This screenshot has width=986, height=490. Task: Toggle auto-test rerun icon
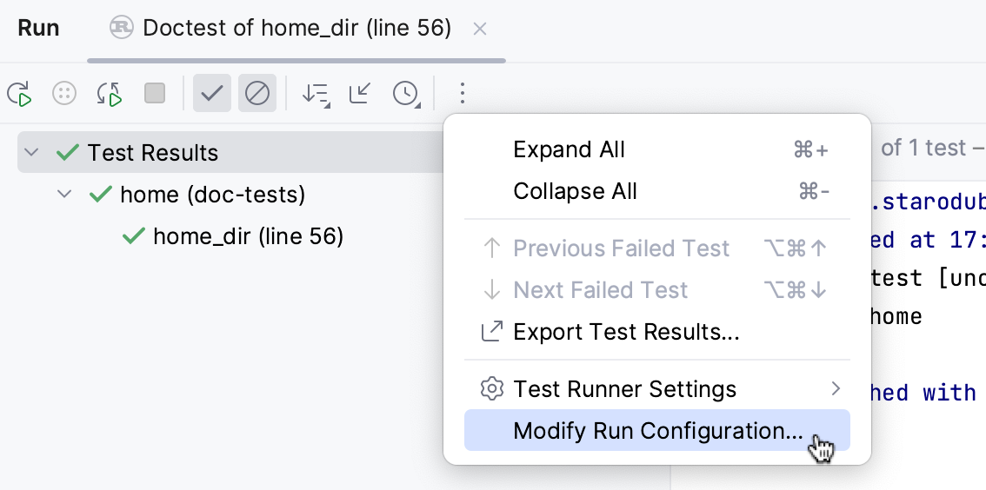click(x=110, y=93)
